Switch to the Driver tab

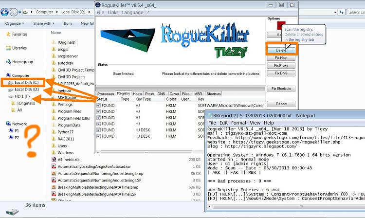click(x=174, y=94)
